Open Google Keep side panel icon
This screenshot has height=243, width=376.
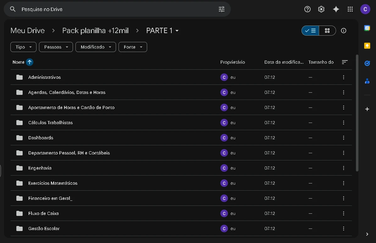[367, 46]
